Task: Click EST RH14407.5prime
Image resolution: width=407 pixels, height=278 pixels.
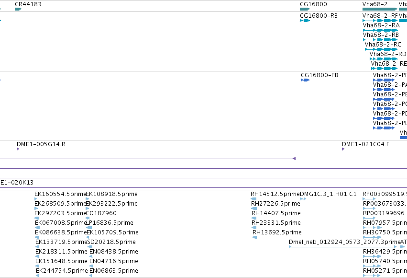Action: coord(254,218)
